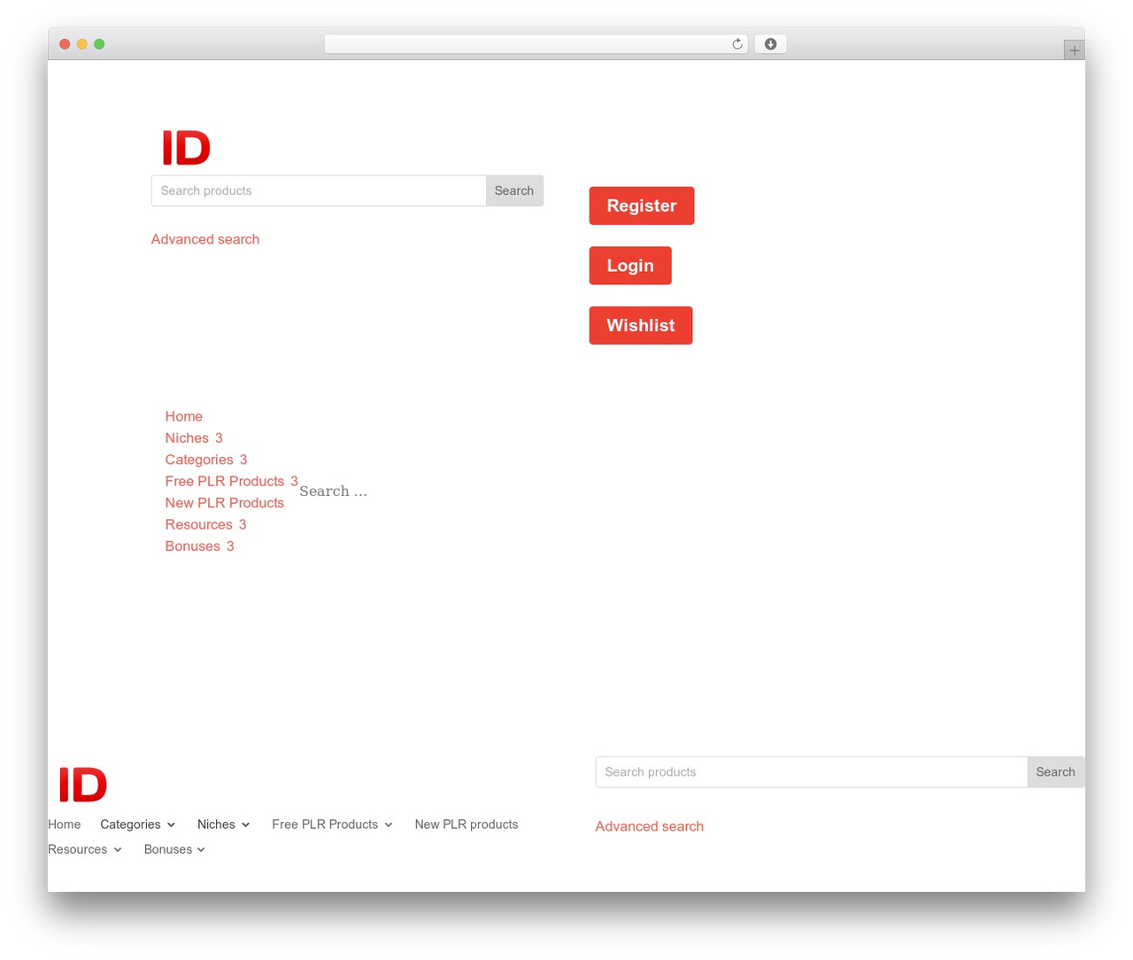Screen dimensions: 1133x960
Task: Expand the Categories dropdown chevron in bottom menu
Action: click(x=172, y=825)
